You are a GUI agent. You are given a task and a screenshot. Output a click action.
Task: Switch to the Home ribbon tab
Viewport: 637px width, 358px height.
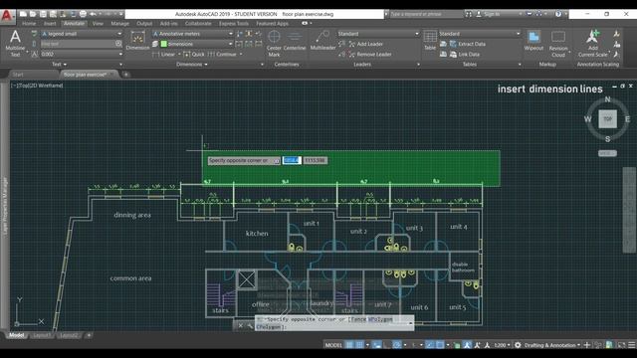(x=29, y=24)
